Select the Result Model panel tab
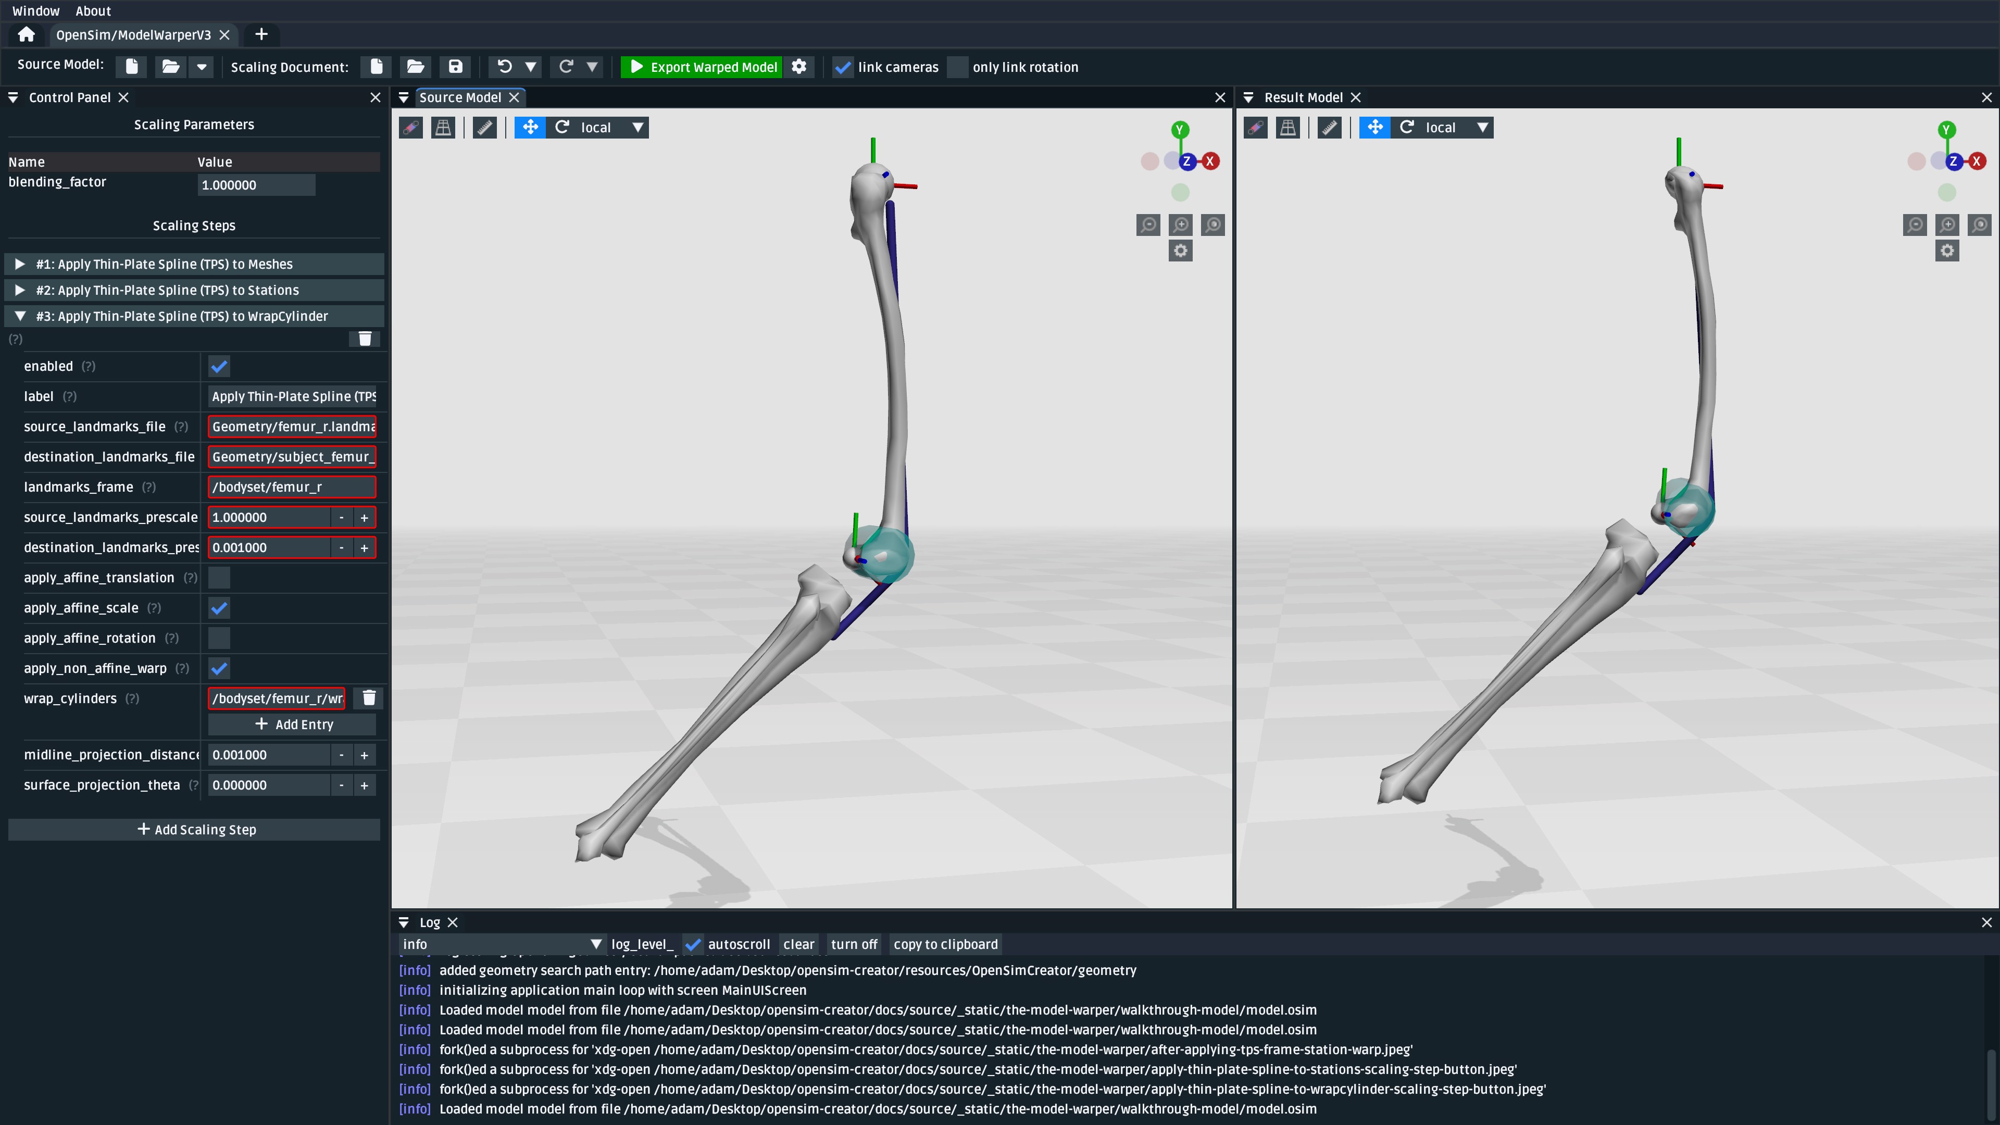This screenshot has width=2000, height=1125. click(1304, 97)
